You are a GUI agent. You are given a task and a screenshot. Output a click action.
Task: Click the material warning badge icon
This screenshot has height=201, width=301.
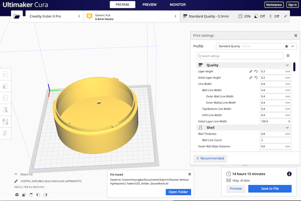tap(89, 16)
